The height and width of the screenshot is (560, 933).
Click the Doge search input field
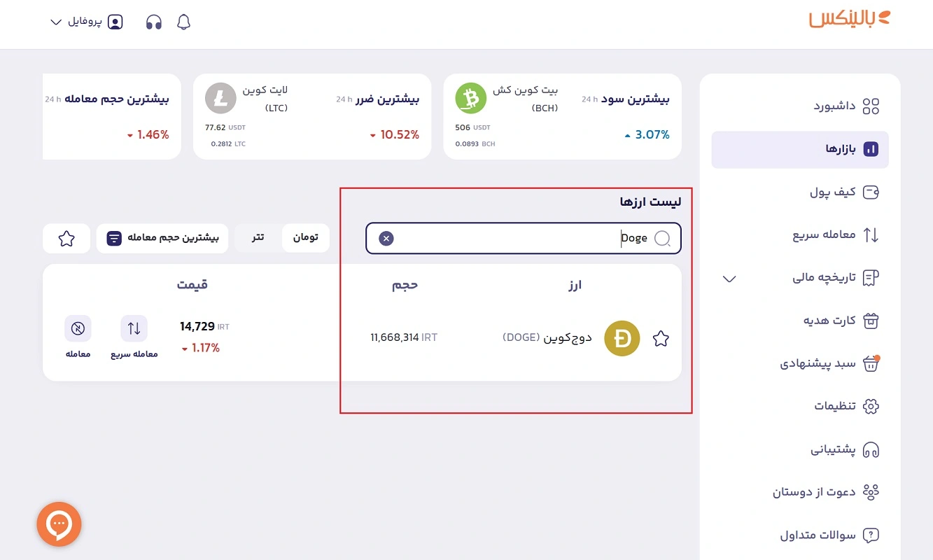click(524, 239)
